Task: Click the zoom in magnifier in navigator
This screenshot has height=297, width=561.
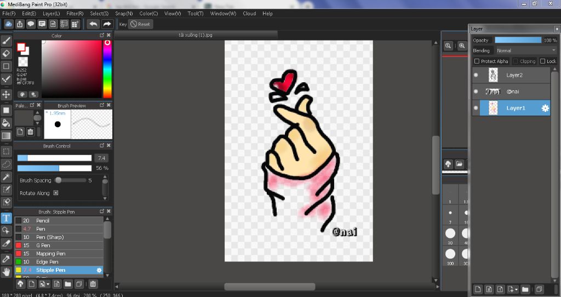Action: (x=462, y=46)
